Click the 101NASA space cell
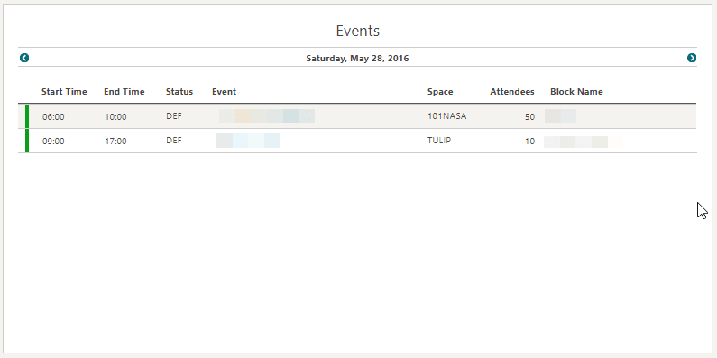Screen dimensions: 717x358 click(x=446, y=116)
